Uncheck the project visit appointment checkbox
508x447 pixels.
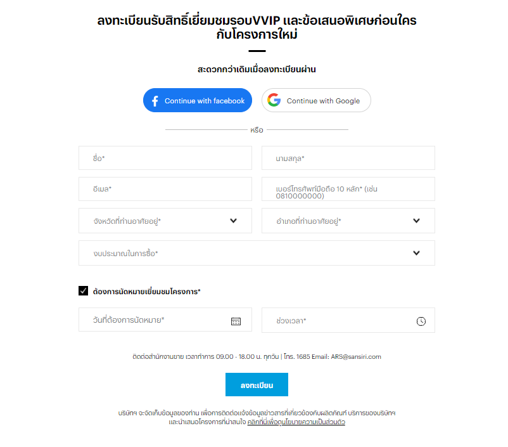click(83, 290)
